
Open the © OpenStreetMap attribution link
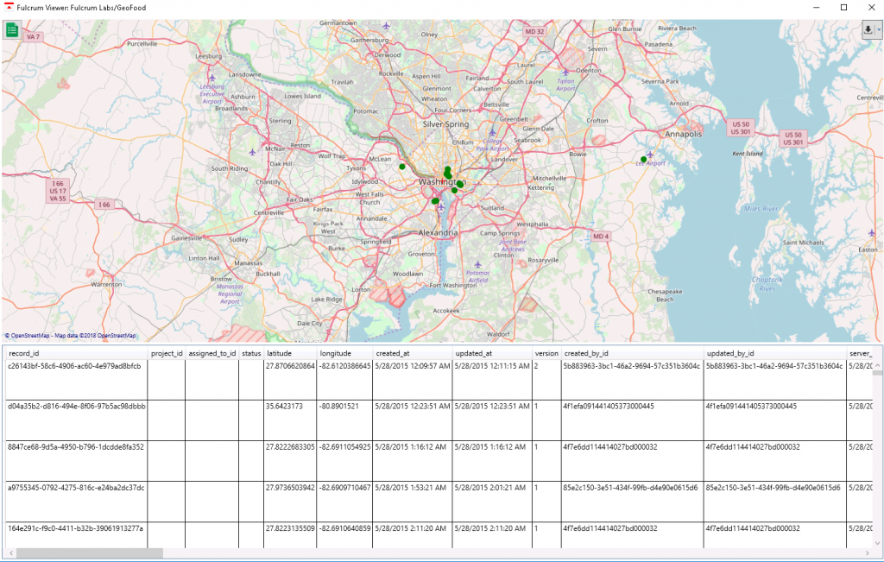click(27, 336)
